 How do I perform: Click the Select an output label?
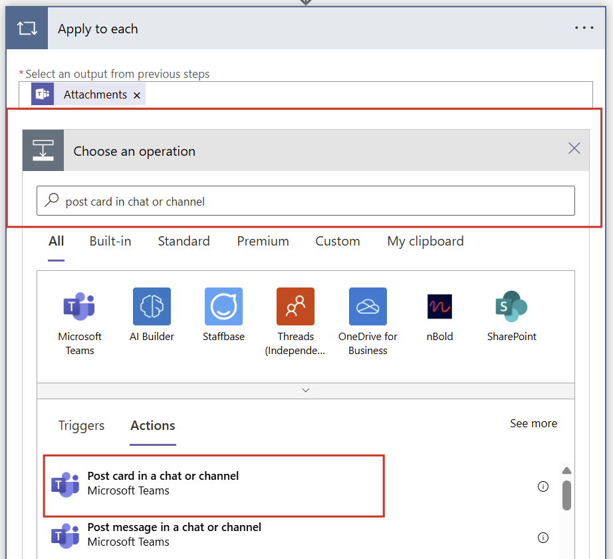117,74
